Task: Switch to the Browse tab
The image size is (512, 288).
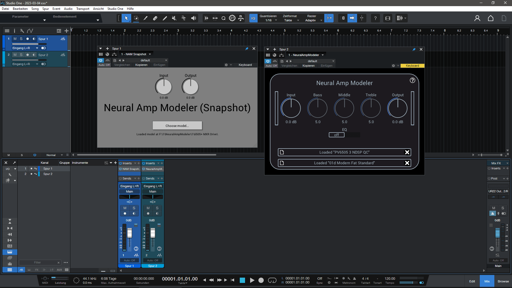Action: click(x=503, y=281)
